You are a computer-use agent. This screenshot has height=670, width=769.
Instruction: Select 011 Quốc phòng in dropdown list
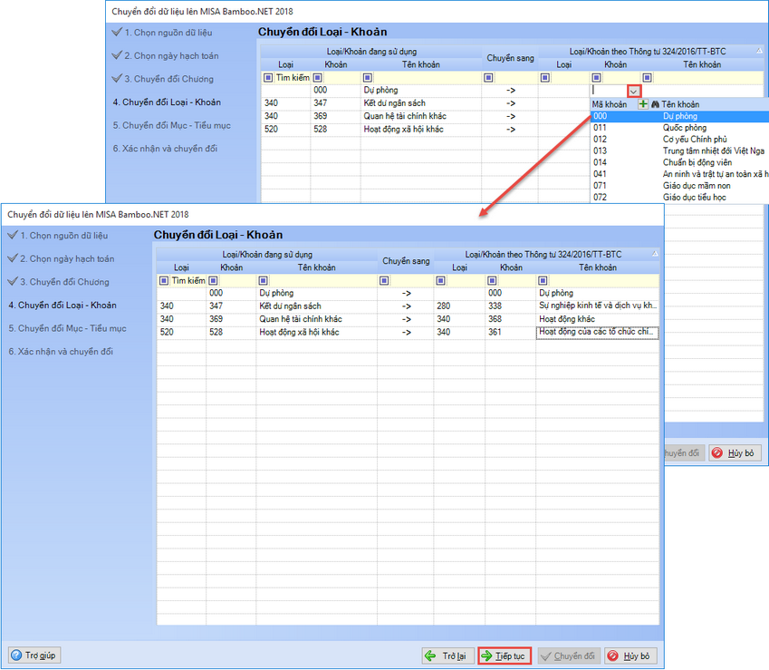(679, 128)
